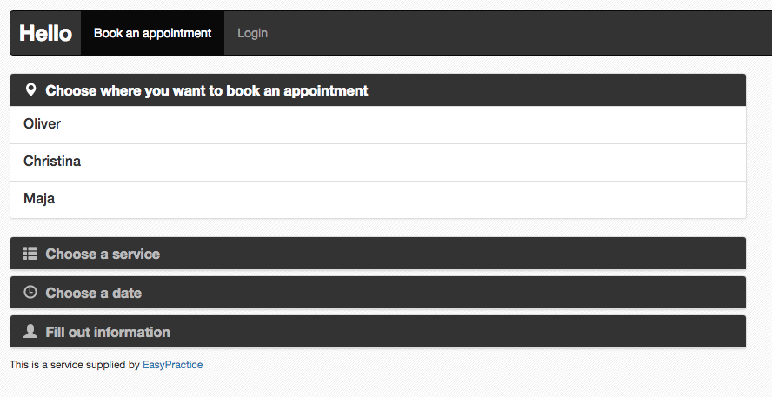Collapse the Choose where you want to book header
Image resolution: width=772 pixels, height=397 pixels.
pos(378,90)
